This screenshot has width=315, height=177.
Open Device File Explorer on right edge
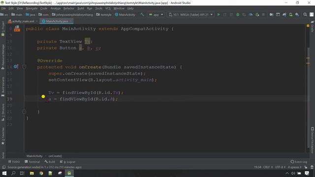coord(312,140)
